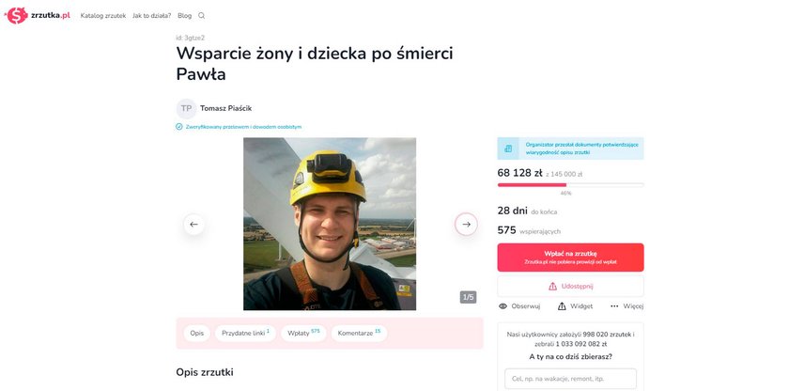Screen dimensions: 789x391
Task: Click the zrzutka.pl logo icon
Action: 16,16
